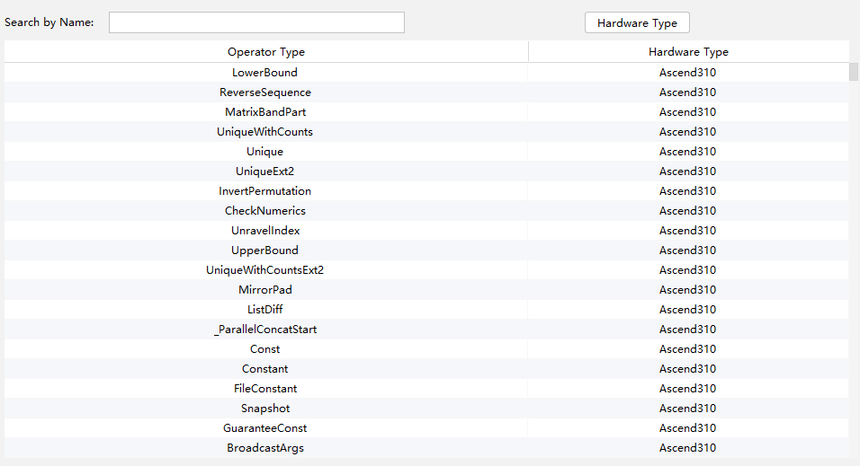Screen dimensions: 860x466
Task: Click Ascend310 cell in MirrorPad row
Action: tap(688, 290)
